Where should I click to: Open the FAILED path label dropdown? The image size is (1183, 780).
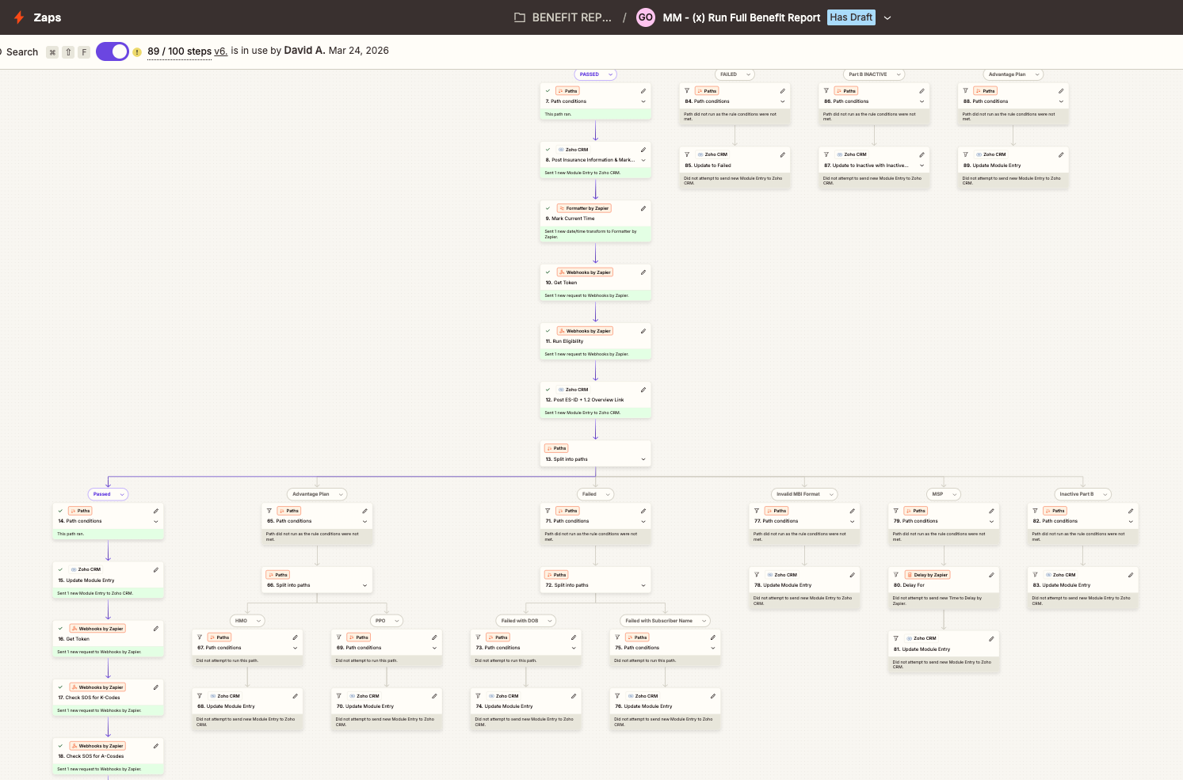(748, 74)
